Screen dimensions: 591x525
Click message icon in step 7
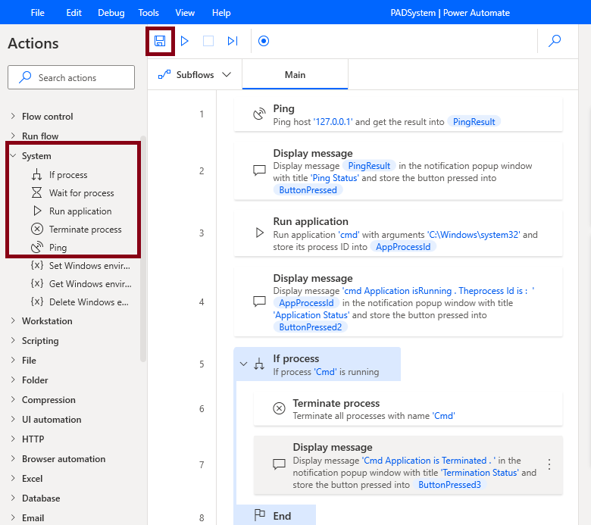(279, 464)
